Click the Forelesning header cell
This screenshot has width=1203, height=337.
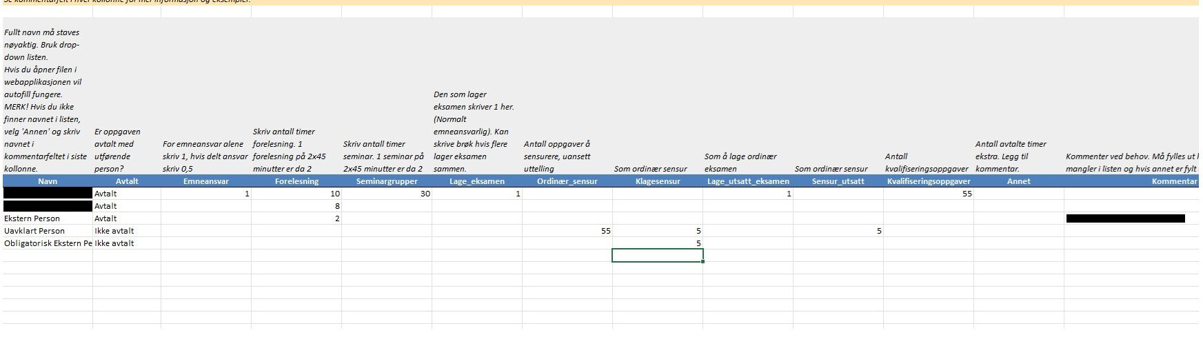click(296, 181)
